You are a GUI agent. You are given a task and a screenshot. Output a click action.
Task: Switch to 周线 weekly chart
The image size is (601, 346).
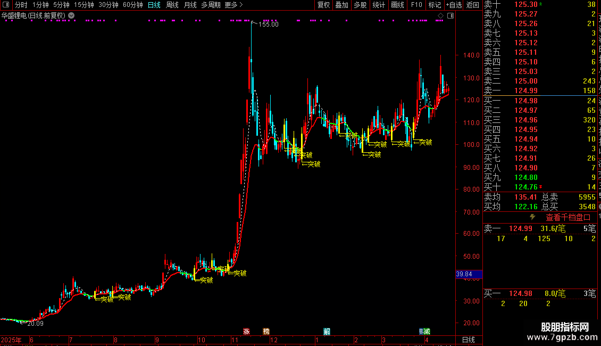point(172,5)
